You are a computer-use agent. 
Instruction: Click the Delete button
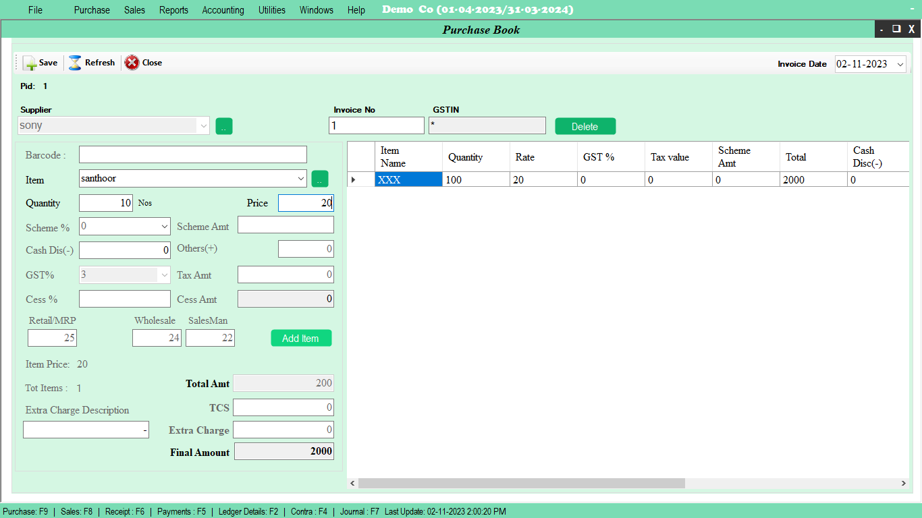[x=585, y=126]
